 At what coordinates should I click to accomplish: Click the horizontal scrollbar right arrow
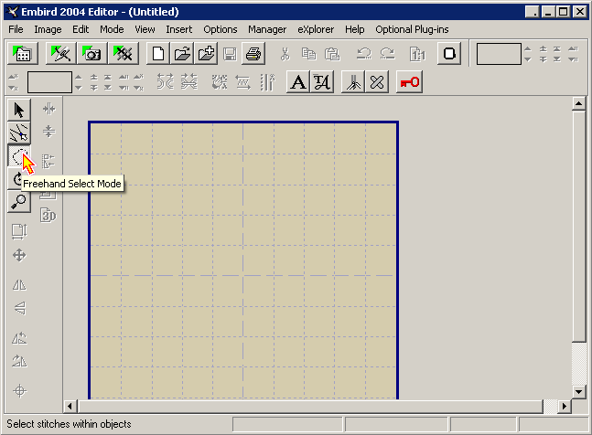(x=565, y=407)
